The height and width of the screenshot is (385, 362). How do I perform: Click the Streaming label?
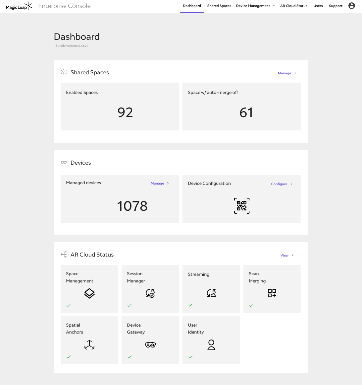click(198, 274)
